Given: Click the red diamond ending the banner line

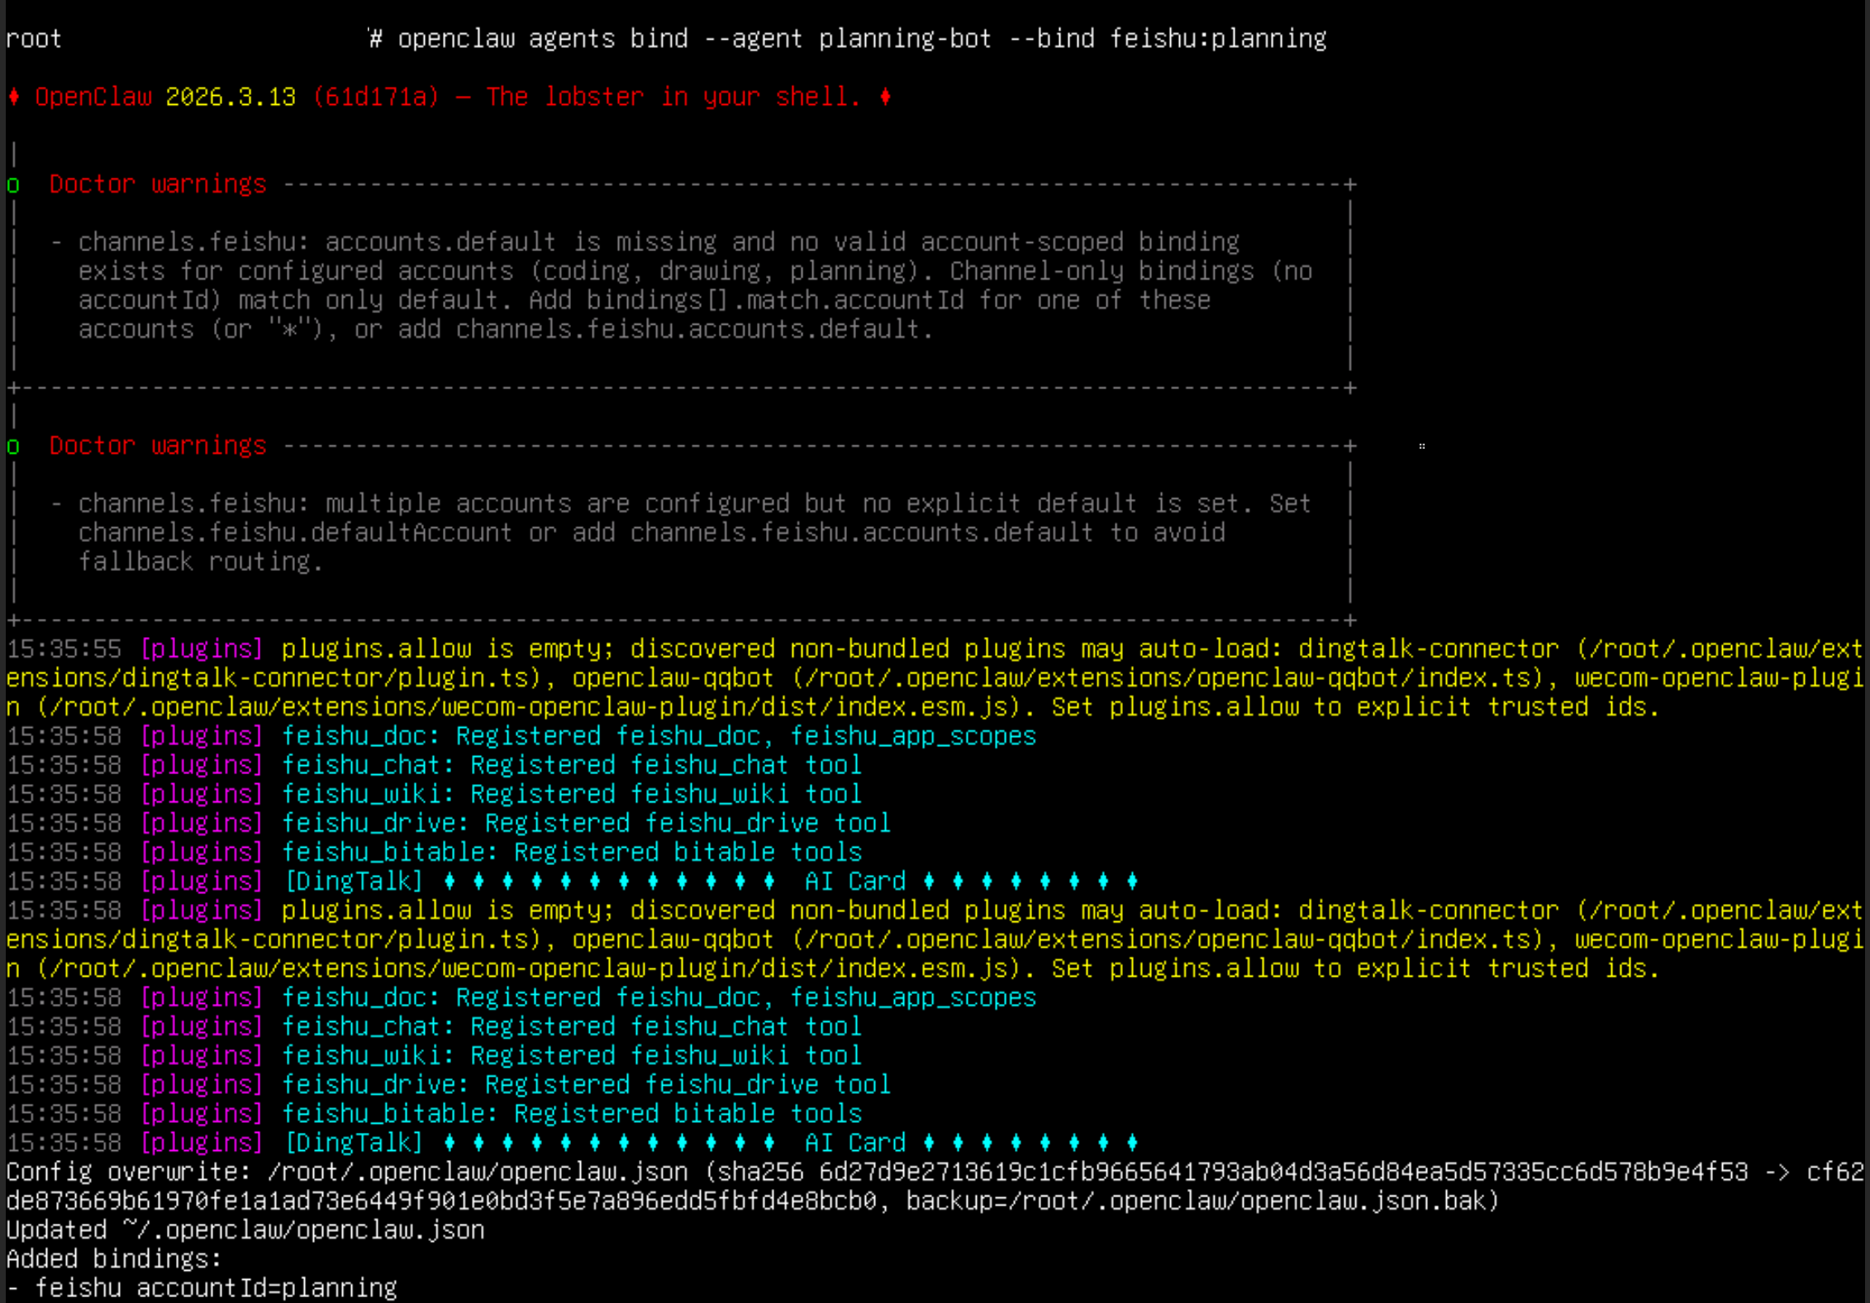Looking at the screenshot, I should [885, 97].
